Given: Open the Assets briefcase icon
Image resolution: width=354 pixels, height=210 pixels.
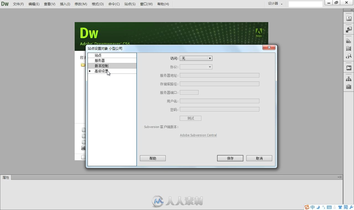Looking at the screenshot, I should point(348,87).
